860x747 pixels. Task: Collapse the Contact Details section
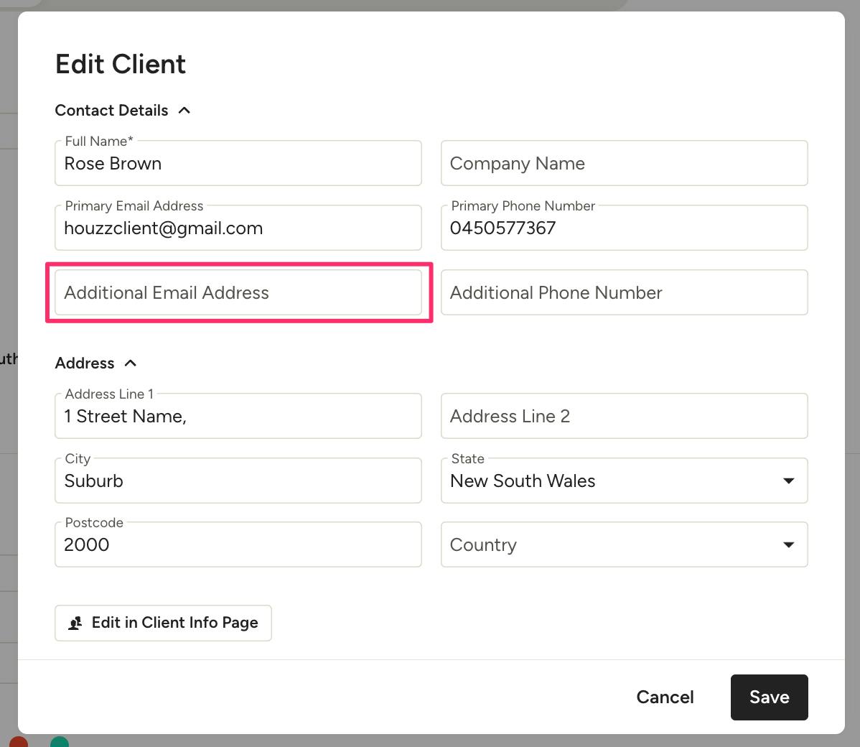click(x=184, y=110)
